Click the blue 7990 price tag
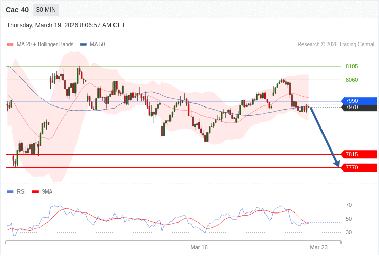The width and height of the screenshot is (379, 256). click(358, 101)
